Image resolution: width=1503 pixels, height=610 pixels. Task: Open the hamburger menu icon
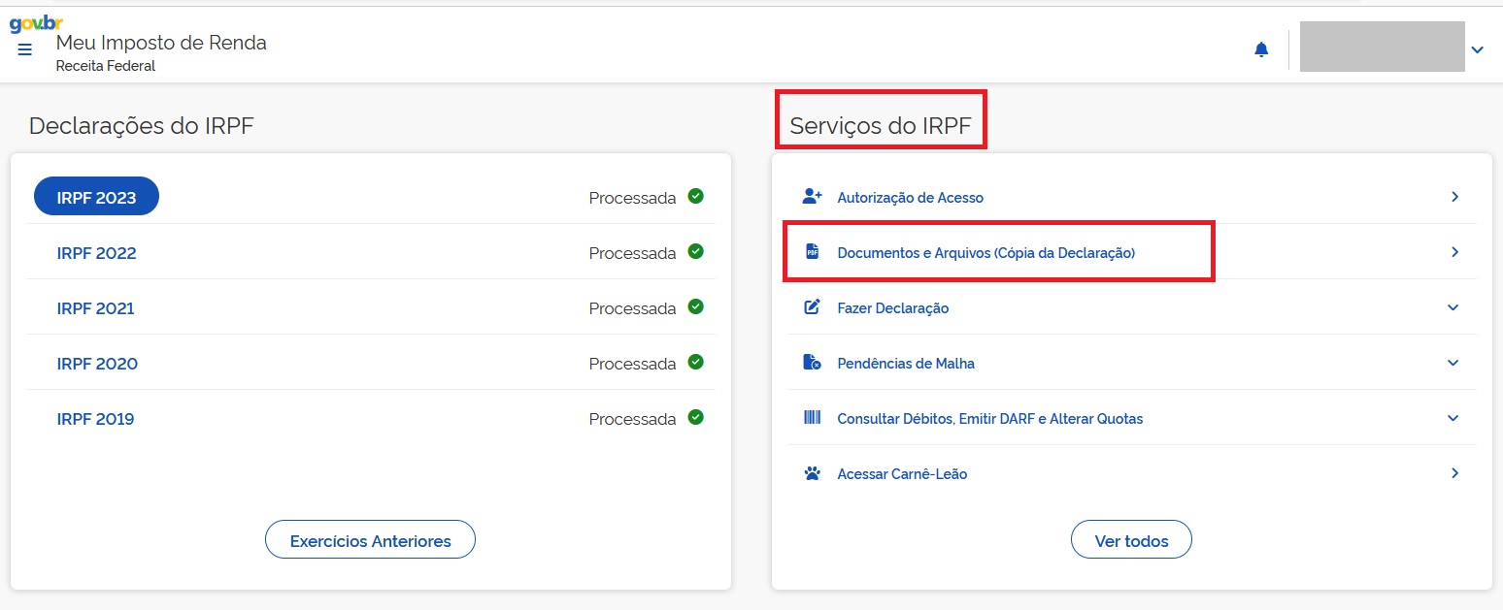click(25, 49)
